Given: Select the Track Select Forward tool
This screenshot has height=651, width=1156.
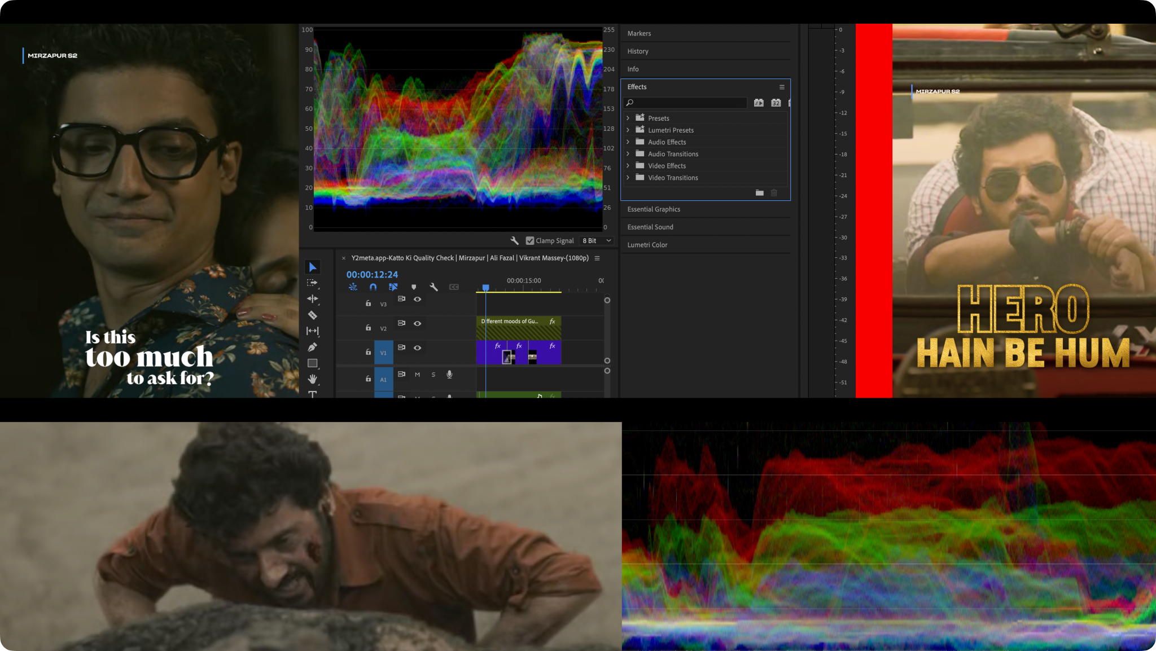Looking at the screenshot, I should coord(312,283).
